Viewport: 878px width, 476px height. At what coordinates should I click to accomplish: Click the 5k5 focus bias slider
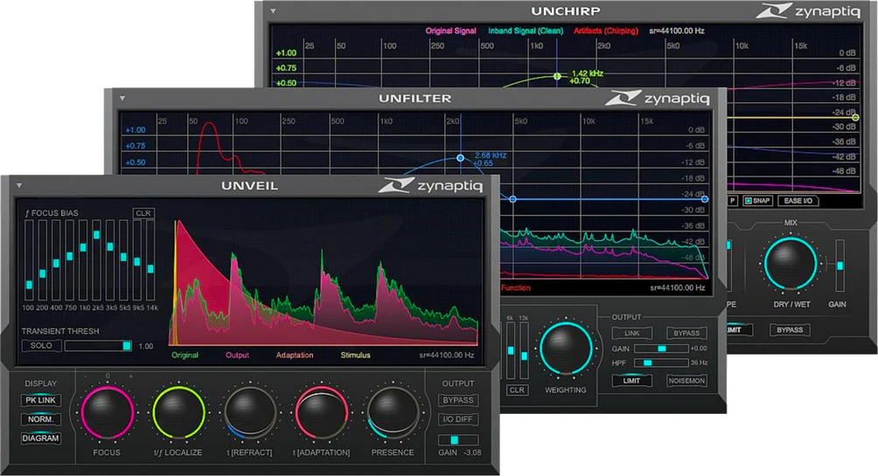coord(124,260)
